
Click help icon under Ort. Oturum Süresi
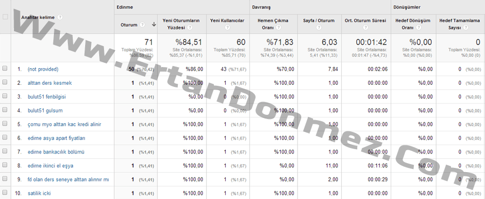click(x=365, y=27)
